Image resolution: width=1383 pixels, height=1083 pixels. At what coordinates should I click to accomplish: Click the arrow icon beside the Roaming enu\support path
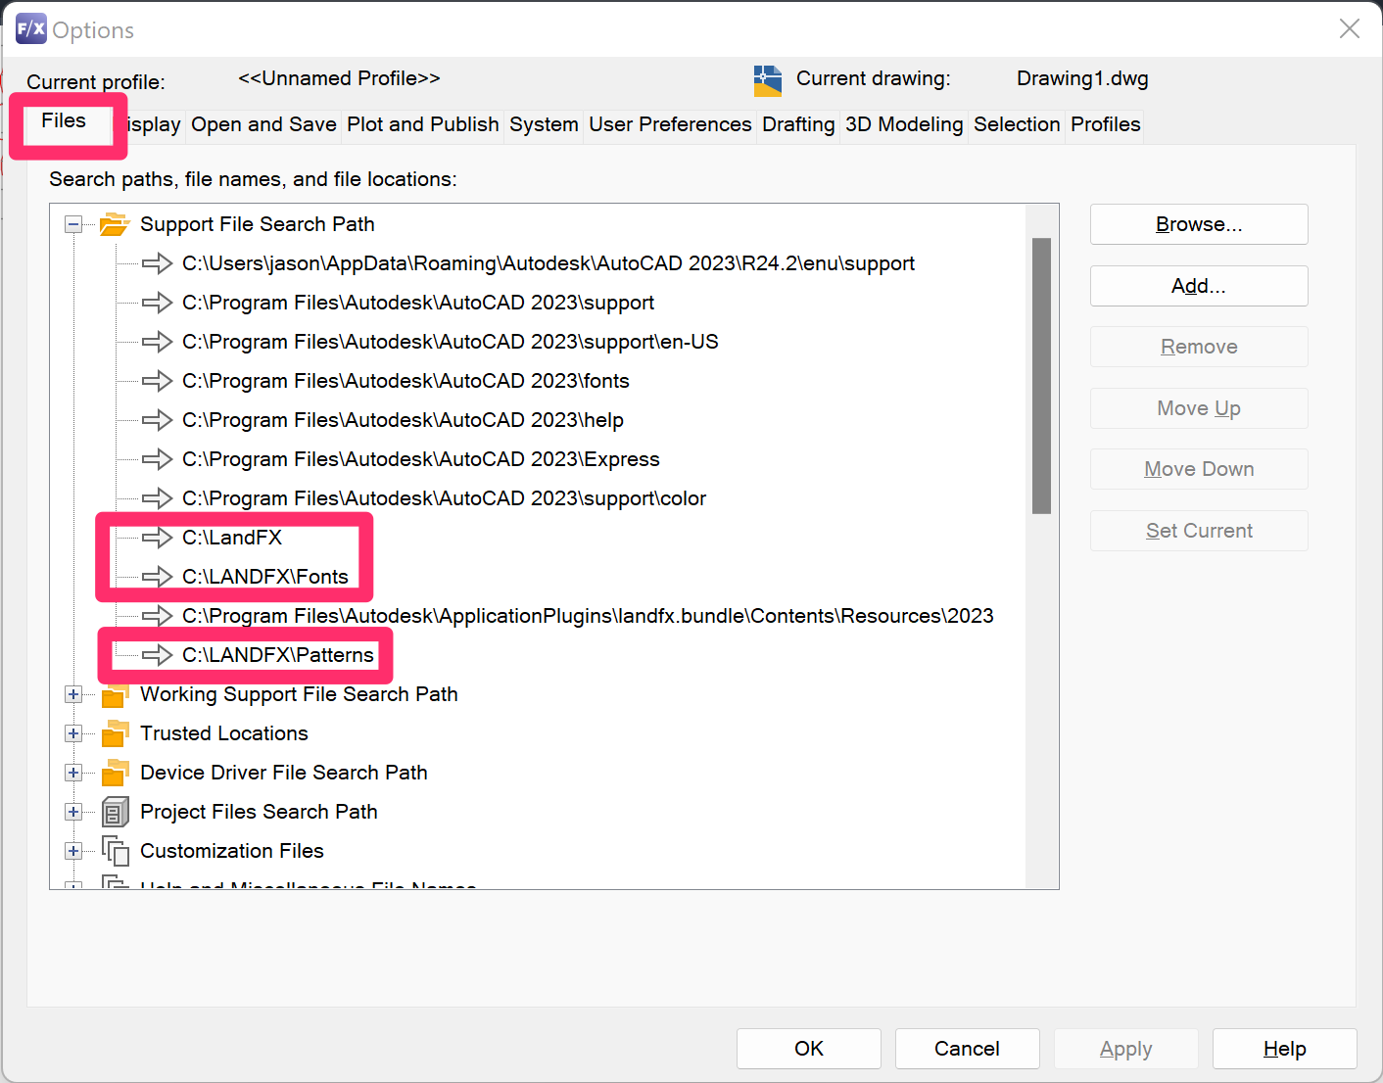pos(157,263)
